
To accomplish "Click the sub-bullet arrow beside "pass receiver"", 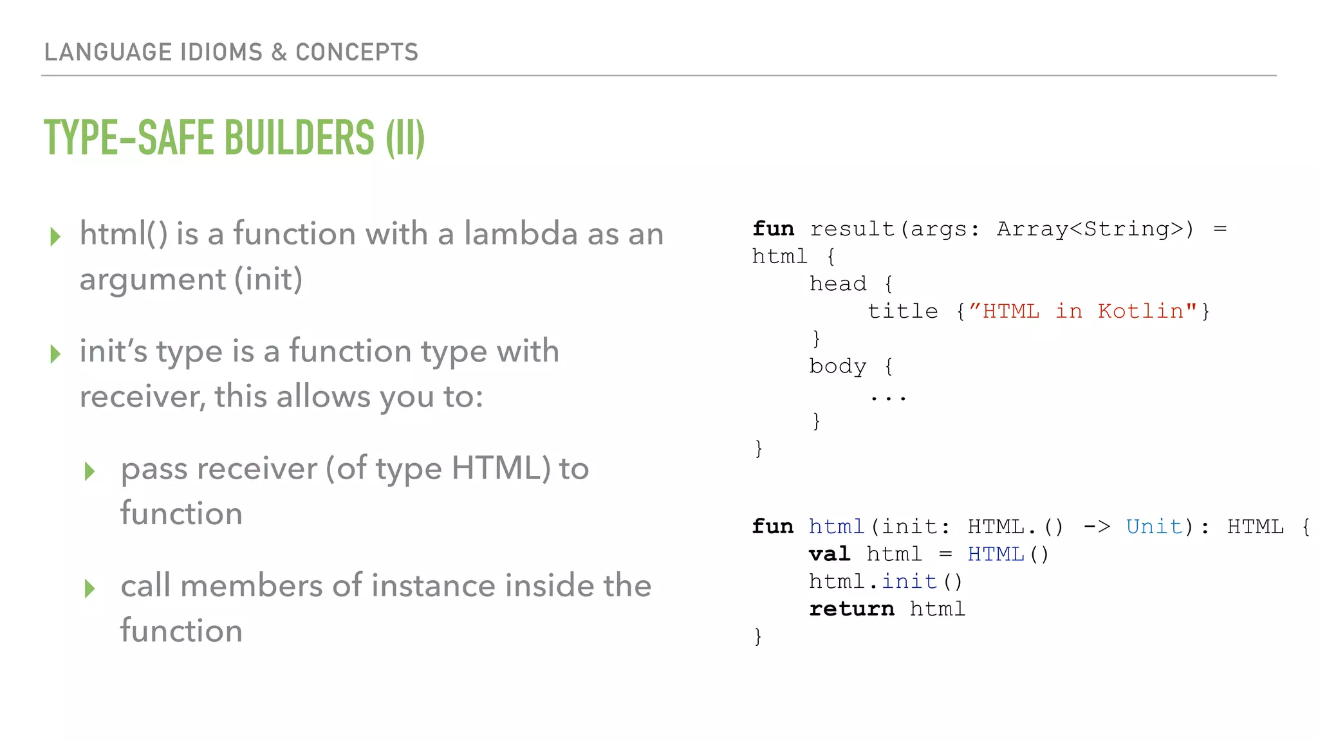I will pyautogui.click(x=90, y=471).
